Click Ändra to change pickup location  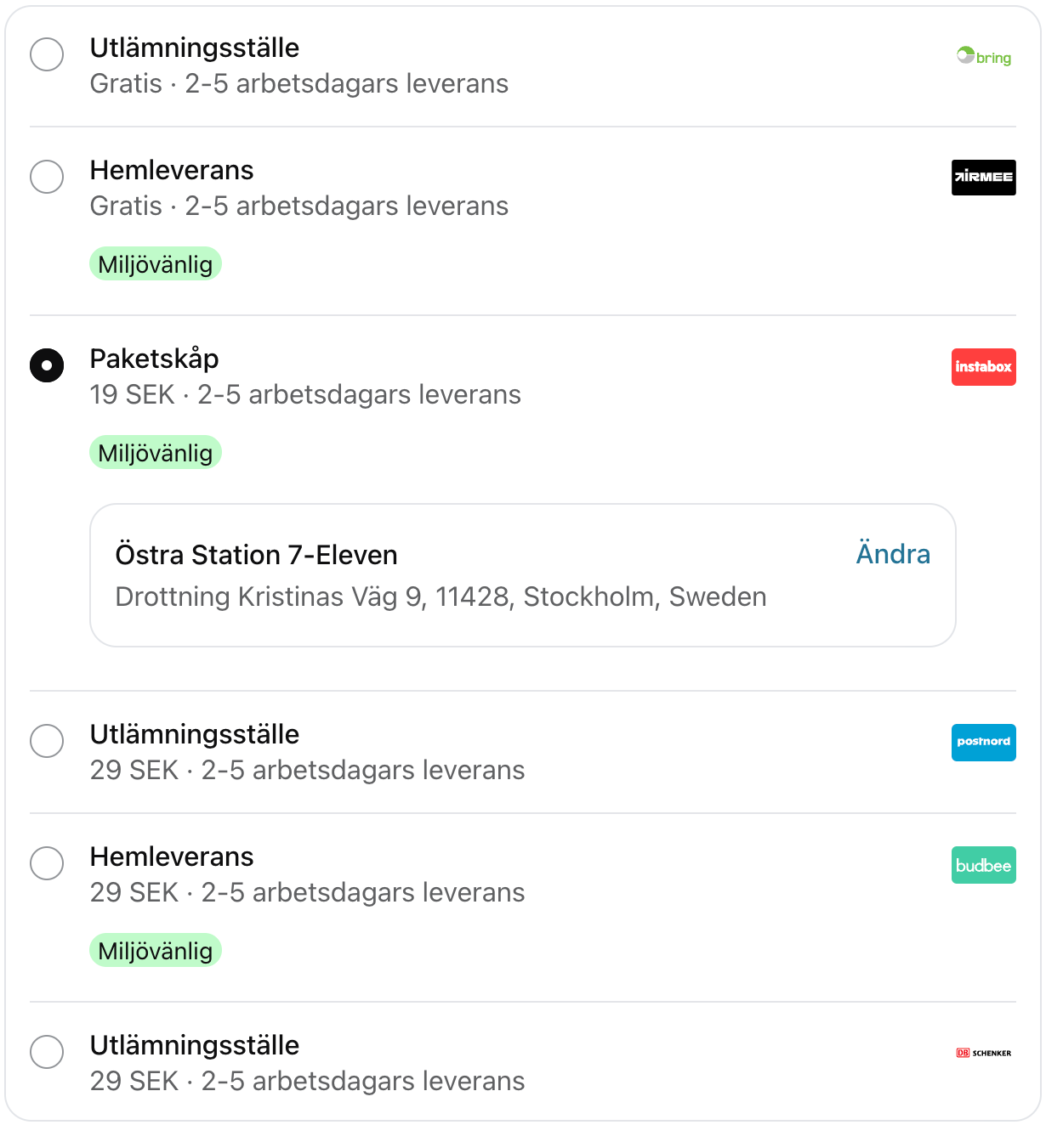[892, 554]
